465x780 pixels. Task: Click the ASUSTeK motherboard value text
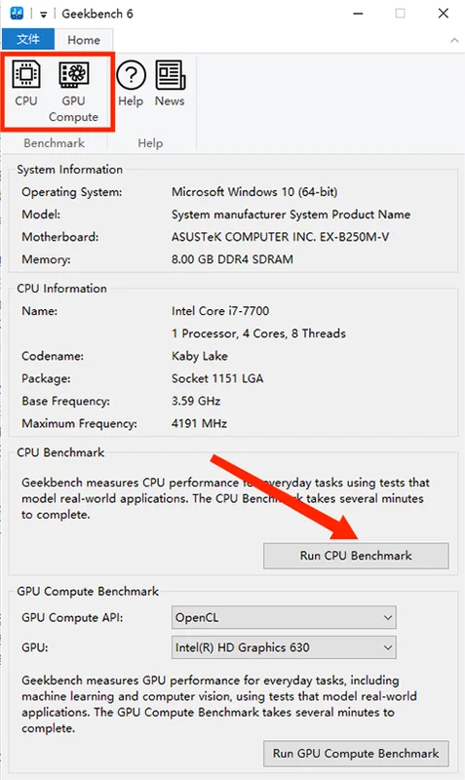280,237
